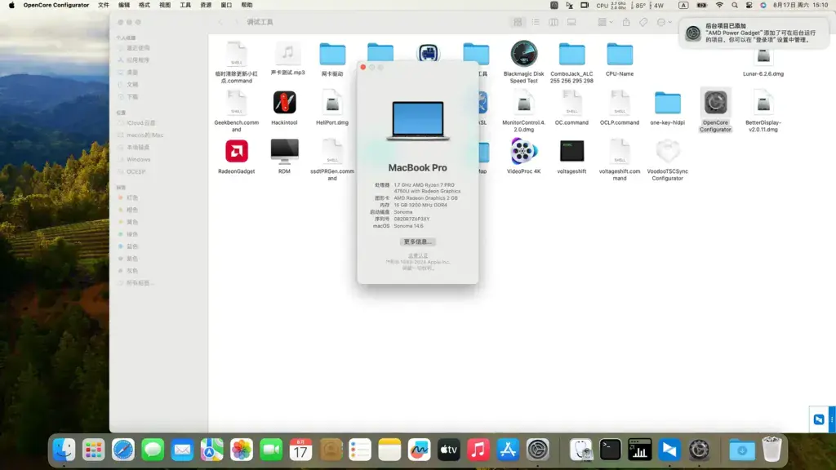The width and height of the screenshot is (836, 470).
Task: Open the Finder action menu dropdown
Action: tap(665, 22)
